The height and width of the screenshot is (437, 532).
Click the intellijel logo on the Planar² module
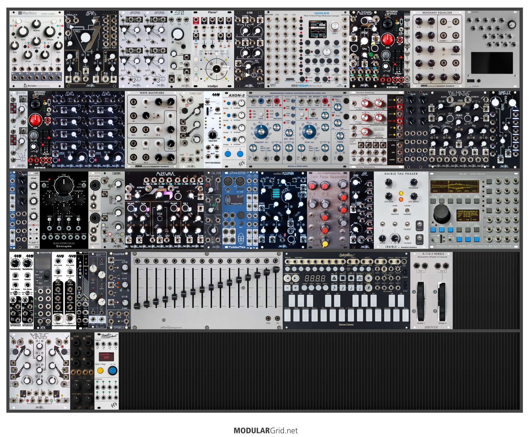(213, 86)
